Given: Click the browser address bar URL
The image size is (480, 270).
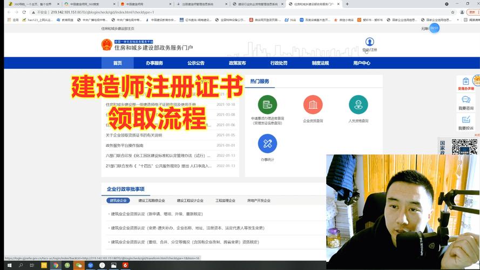Looking at the screenshot, I should 103,12.
